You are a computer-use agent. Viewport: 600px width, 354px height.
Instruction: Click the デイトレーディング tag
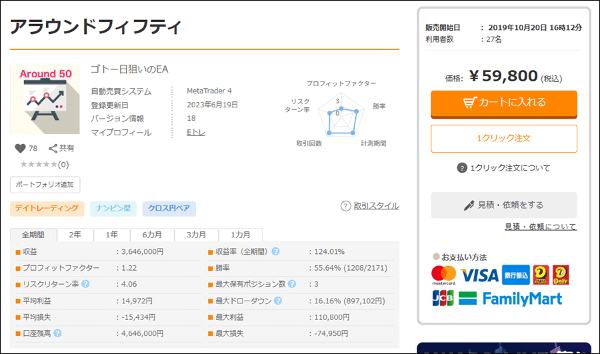pos(47,209)
